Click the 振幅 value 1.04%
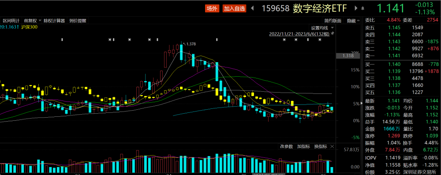This screenshot has height=175, width=441. coord(394,142)
